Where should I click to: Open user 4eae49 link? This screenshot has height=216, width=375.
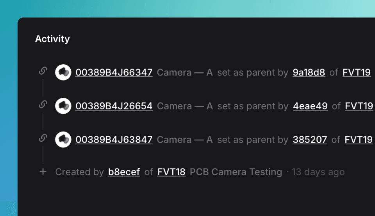(x=310, y=106)
